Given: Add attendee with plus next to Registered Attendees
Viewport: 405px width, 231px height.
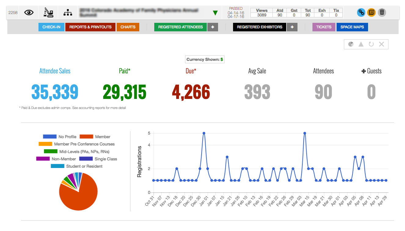Looking at the screenshot, I should pyautogui.click(x=213, y=27).
